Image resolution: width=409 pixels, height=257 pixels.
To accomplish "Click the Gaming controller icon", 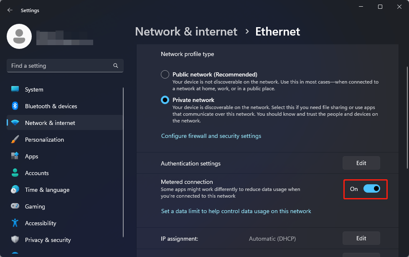I will (15, 206).
